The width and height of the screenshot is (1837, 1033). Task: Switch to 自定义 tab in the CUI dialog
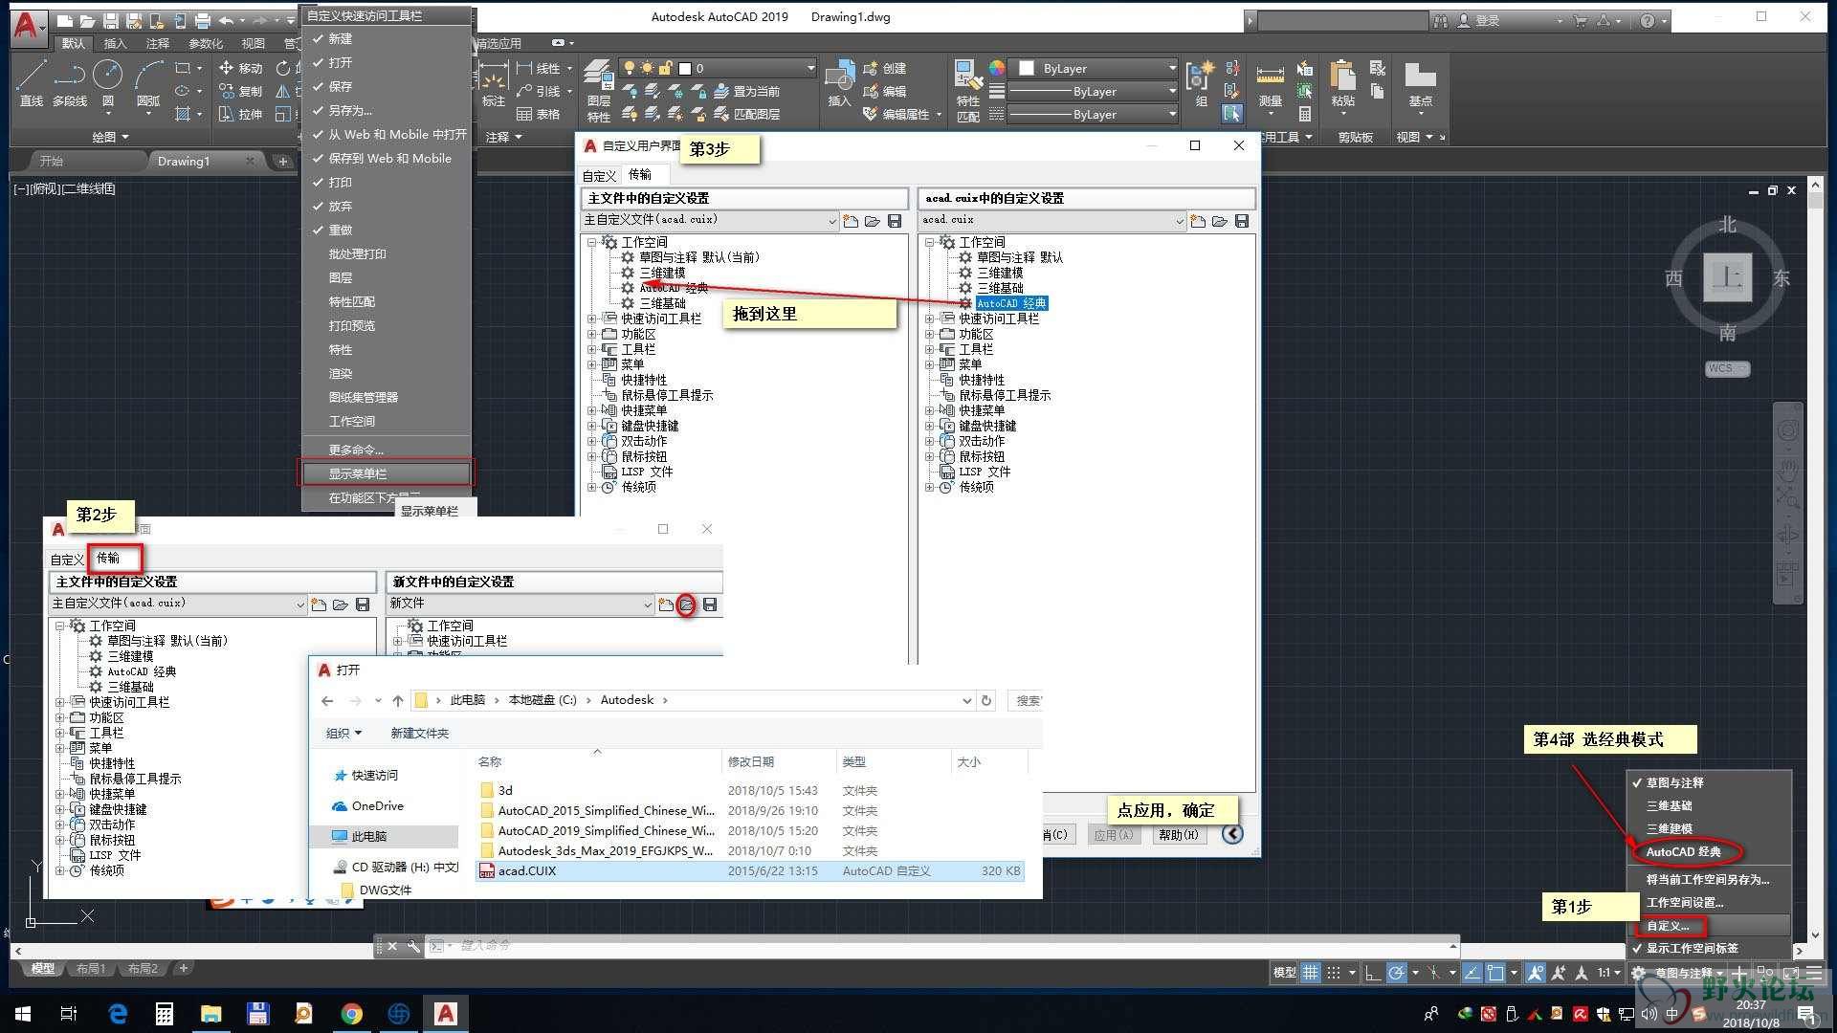point(599,176)
